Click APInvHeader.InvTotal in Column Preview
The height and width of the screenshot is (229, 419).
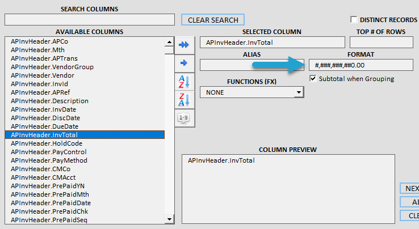(x=221, y=160)
